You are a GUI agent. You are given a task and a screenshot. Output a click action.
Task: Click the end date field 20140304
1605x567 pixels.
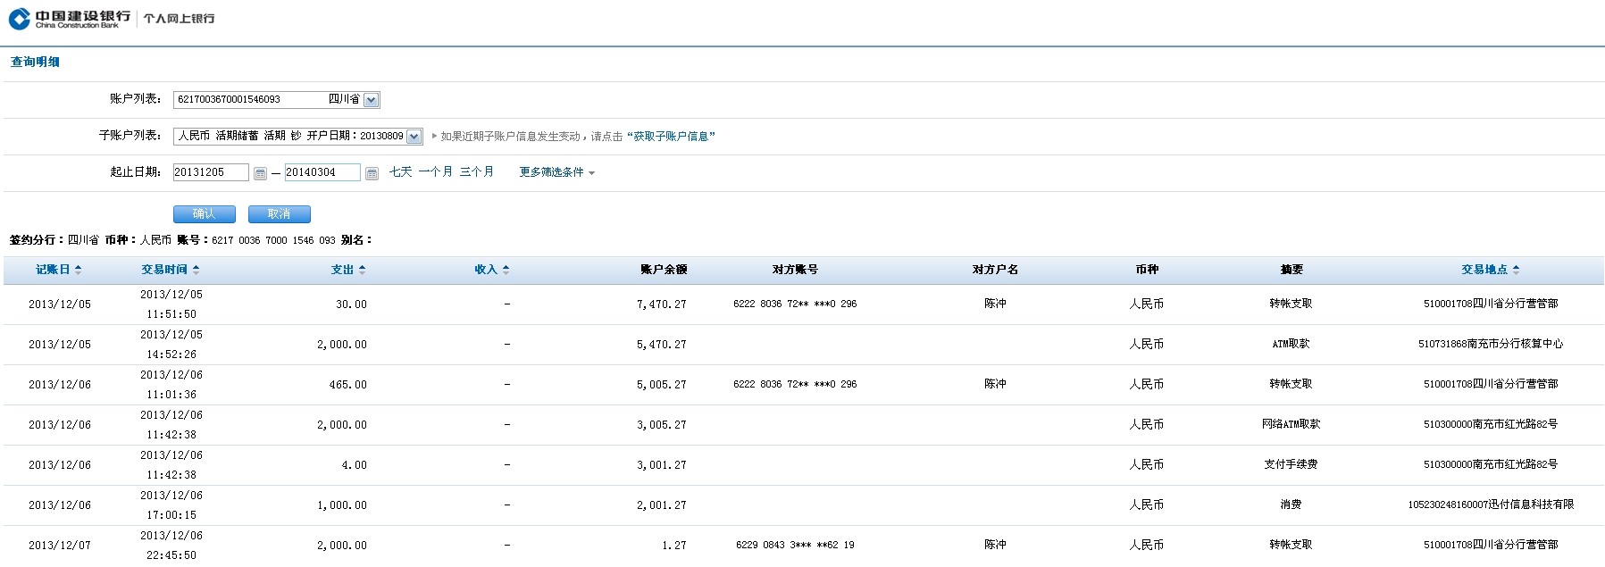(x=322, y=172)
